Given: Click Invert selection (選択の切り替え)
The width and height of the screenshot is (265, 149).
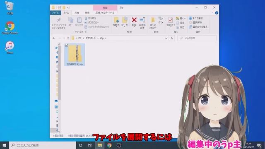Looking at the screenshot, I should [198, 26].
